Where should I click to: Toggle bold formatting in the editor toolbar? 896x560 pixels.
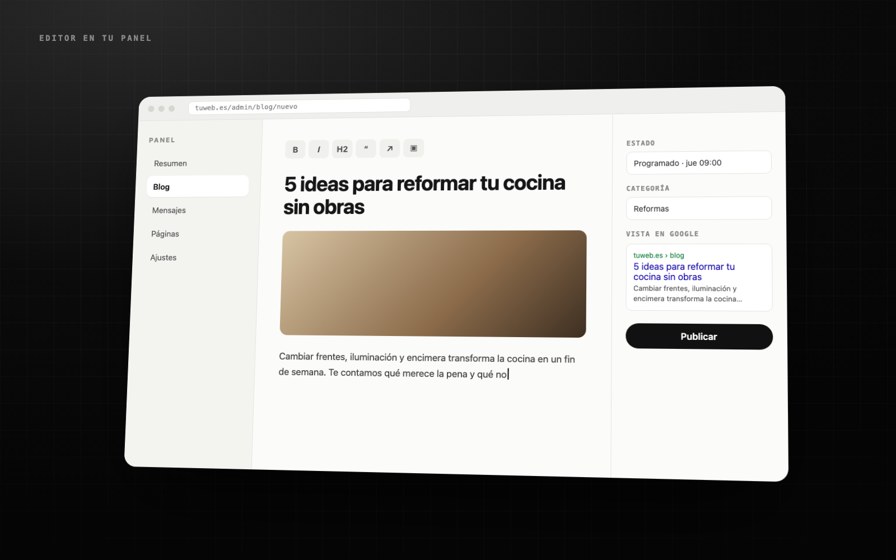(295, 150)
